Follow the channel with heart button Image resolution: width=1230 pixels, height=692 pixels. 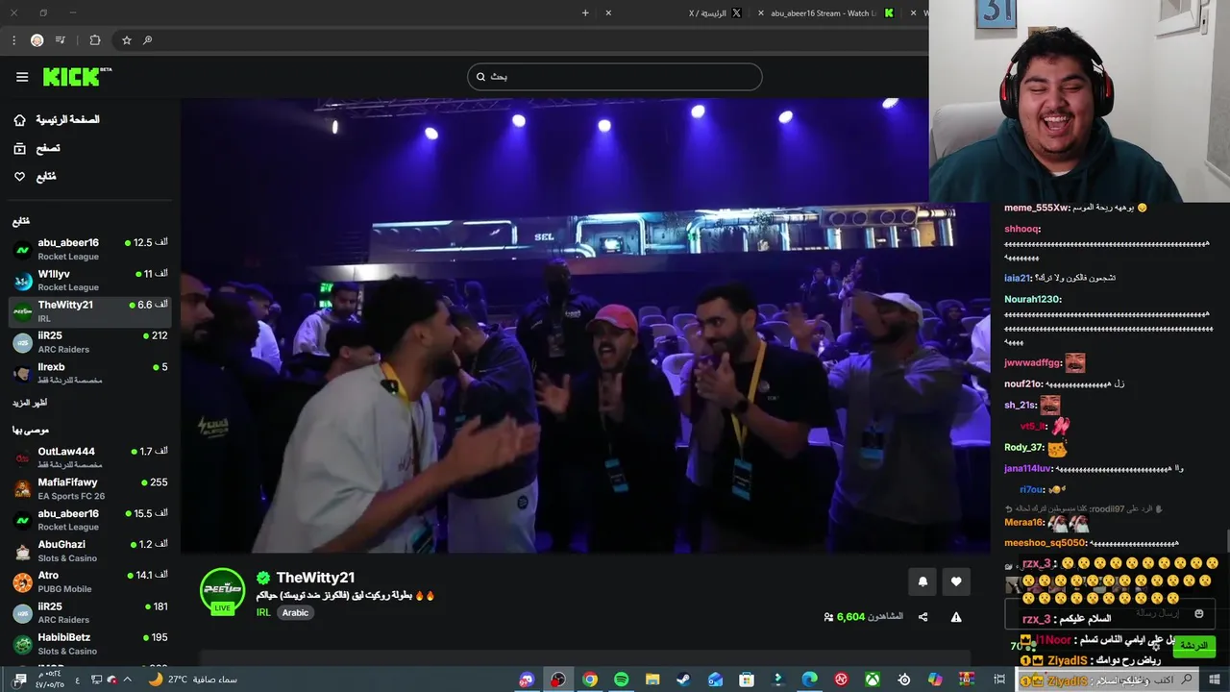[956, 581]
